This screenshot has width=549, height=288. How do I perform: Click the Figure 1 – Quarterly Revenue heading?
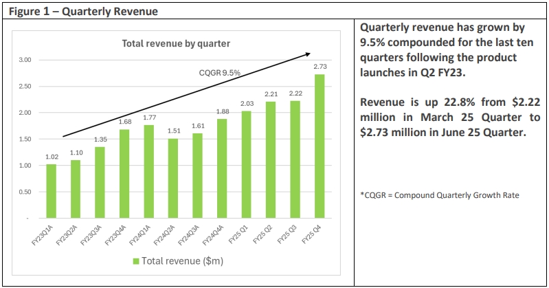(83, 11)
